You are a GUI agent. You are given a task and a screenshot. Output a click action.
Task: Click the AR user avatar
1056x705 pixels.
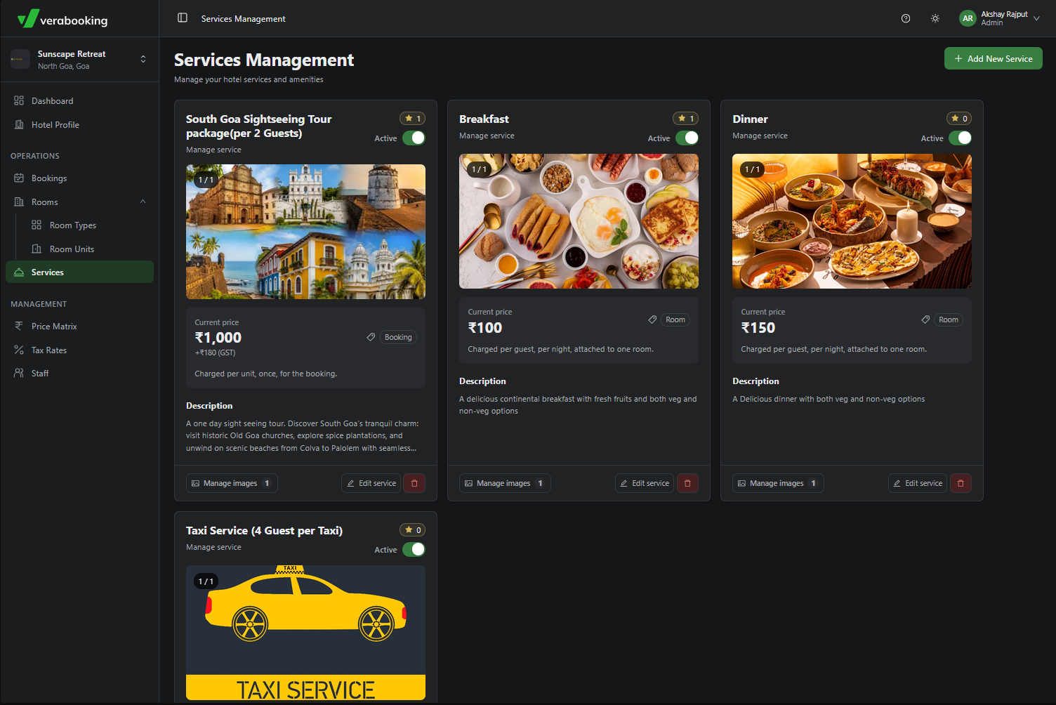pos(968,18)
